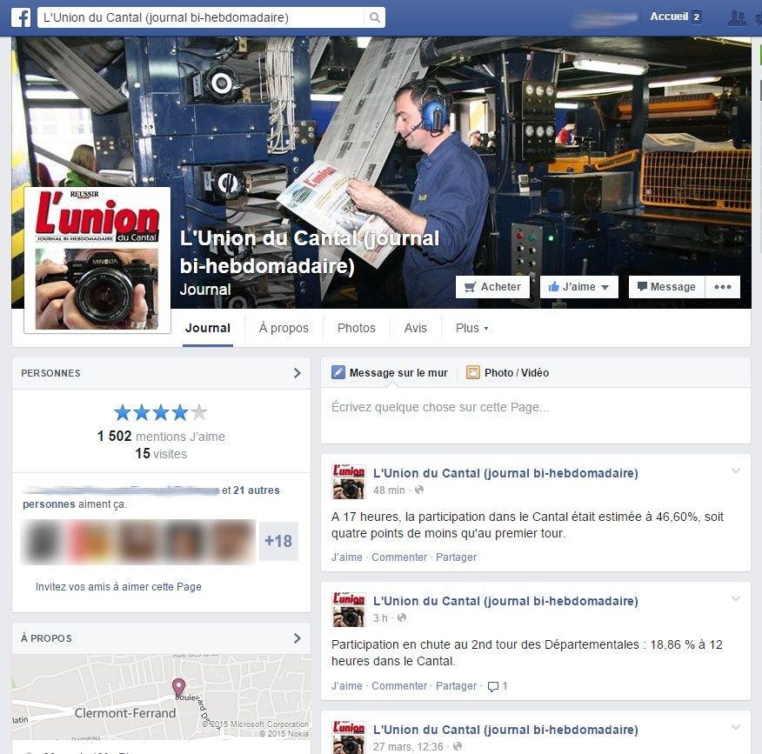Click the Clermont-Ferrand map label
Viewport: 762px width, 754px height.
coord(125,713)
